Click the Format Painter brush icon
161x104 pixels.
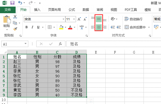pos(15,29)
